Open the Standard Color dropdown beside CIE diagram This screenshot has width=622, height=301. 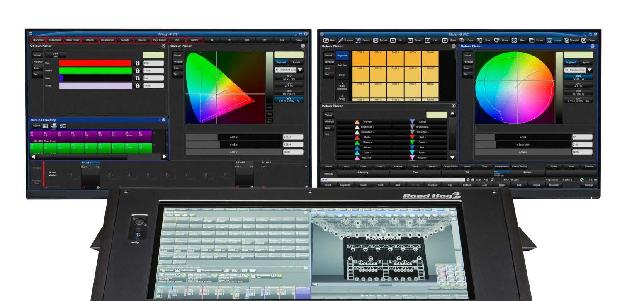point(289,70)
